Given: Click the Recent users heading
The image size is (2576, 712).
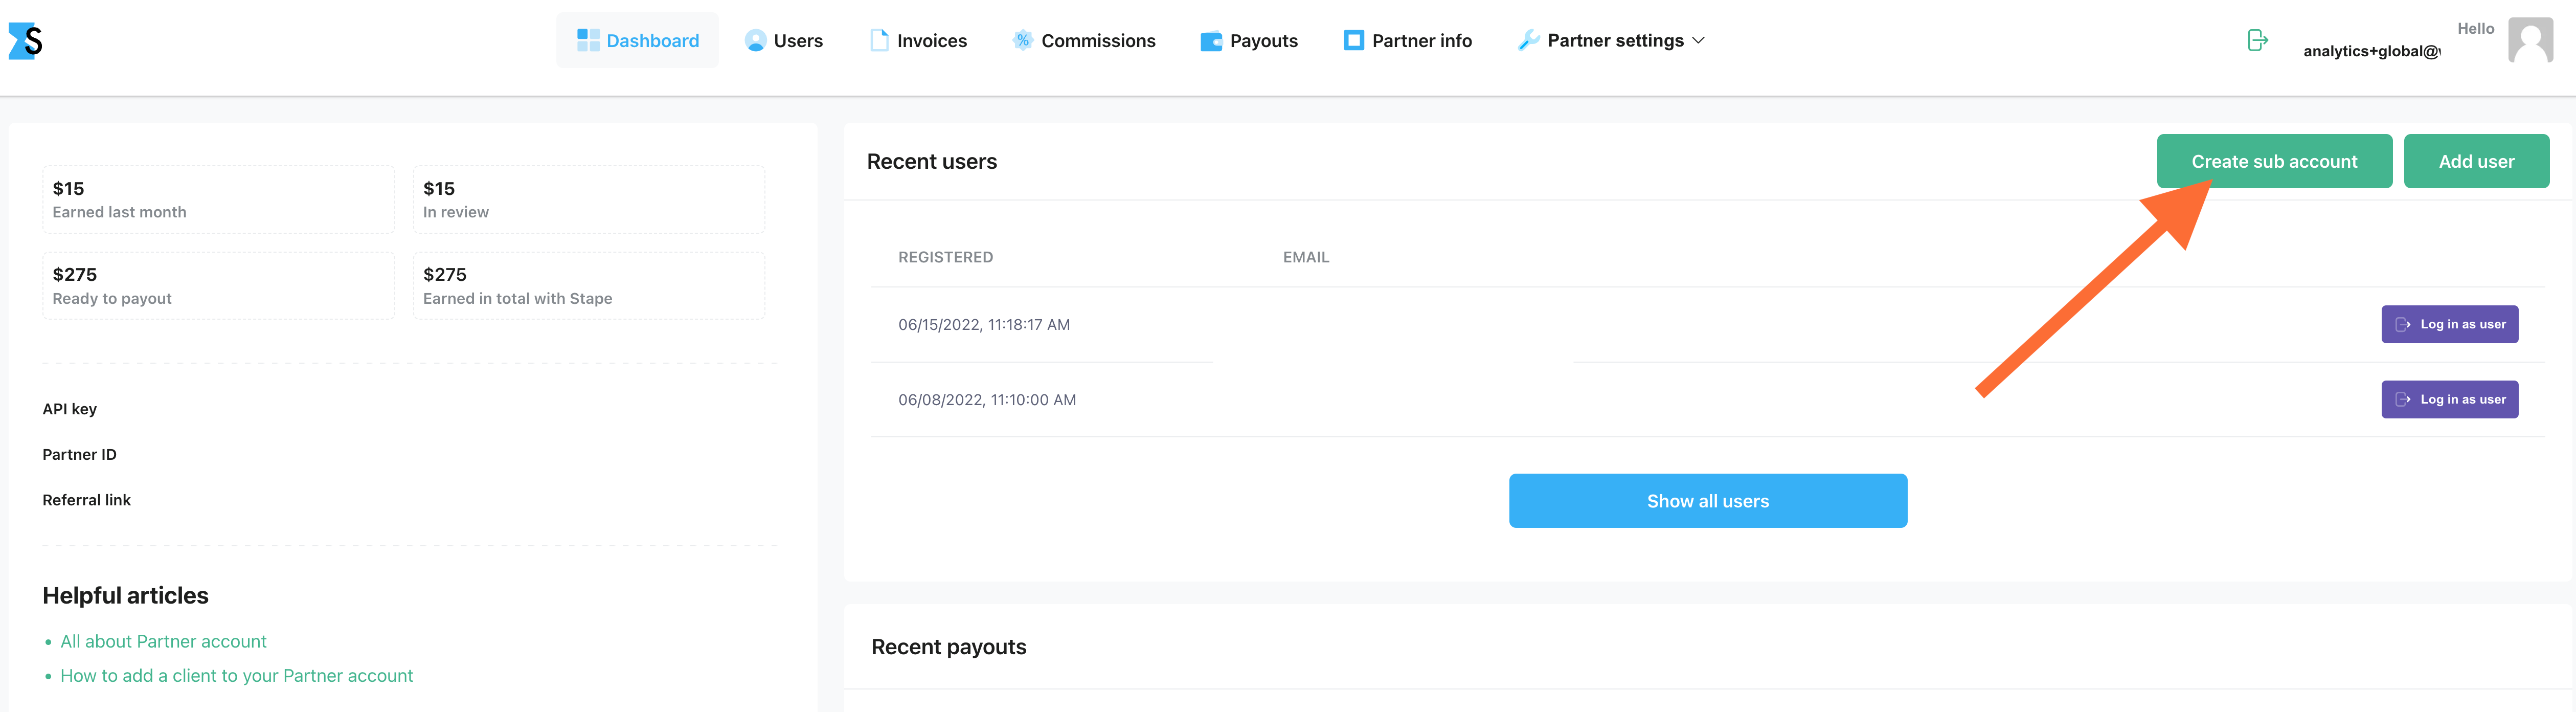Looking at the screenshot, I should (931, 161).
